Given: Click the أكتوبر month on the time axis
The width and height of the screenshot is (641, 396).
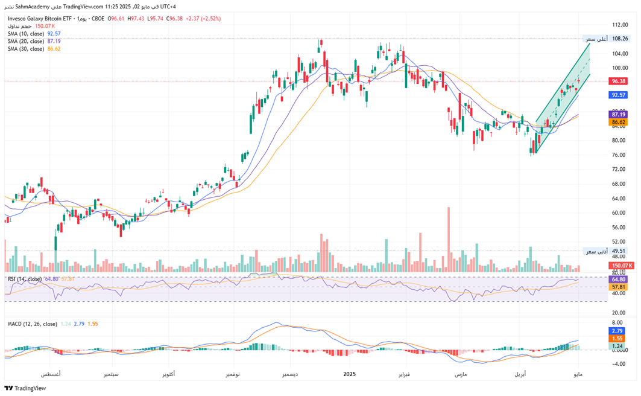Looking at the screenshot, I should [x=168, y=374].
